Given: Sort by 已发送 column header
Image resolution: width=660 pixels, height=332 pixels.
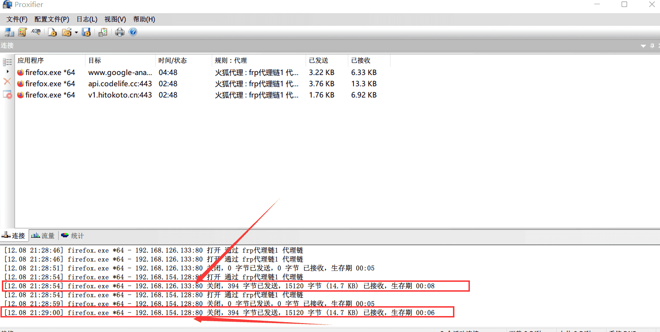Looking at the screenshot, I should [318, 60].
